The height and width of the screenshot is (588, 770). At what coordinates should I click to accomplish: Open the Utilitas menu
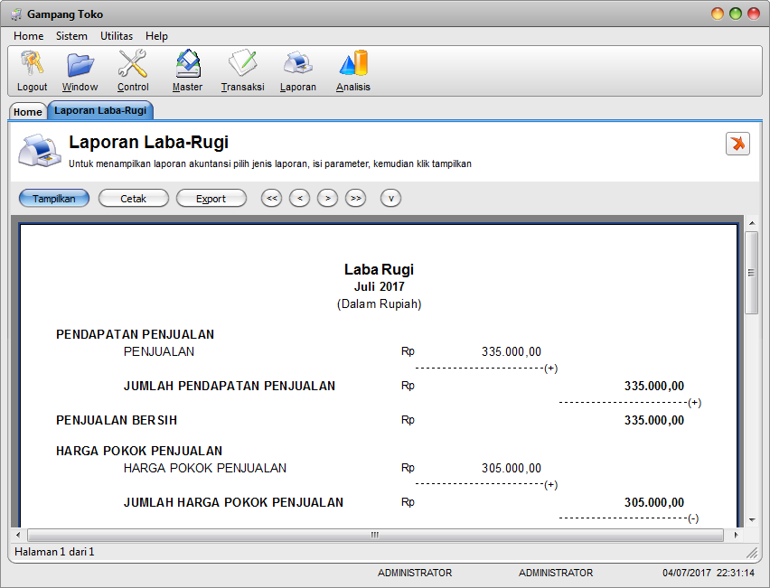click(117, 36)
